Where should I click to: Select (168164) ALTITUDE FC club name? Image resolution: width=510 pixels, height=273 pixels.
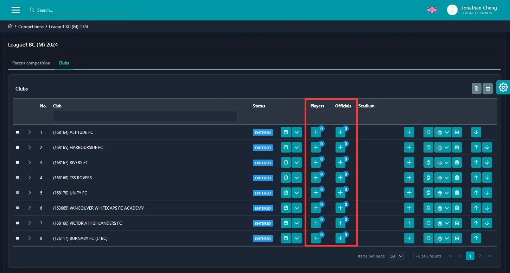73,132
